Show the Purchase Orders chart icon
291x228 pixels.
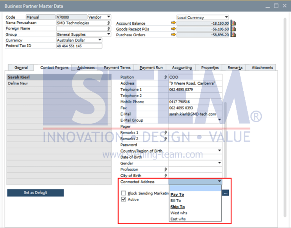coord(233,35)
